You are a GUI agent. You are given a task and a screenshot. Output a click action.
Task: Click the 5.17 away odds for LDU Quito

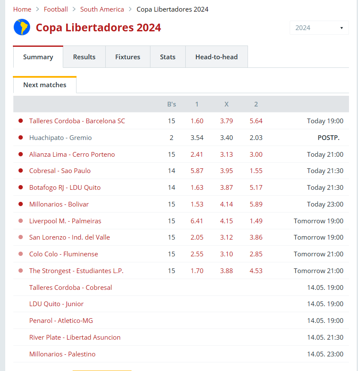256,187
